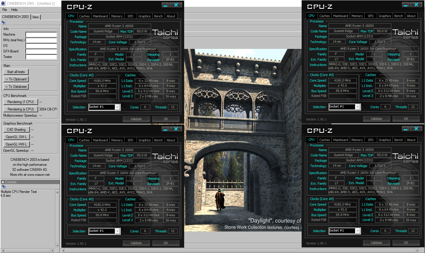The image size is (425, 253).
Task: Click the pin icon below the CINEBENCH 2003 tab
Action: click(x=4, y=23)
